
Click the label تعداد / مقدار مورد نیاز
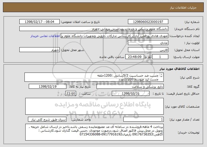tap(184, 119)
